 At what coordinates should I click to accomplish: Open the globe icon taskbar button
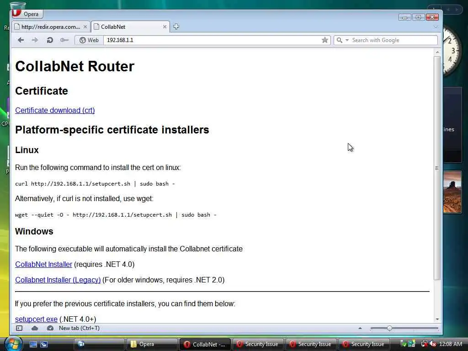click(x=99, y=344)
